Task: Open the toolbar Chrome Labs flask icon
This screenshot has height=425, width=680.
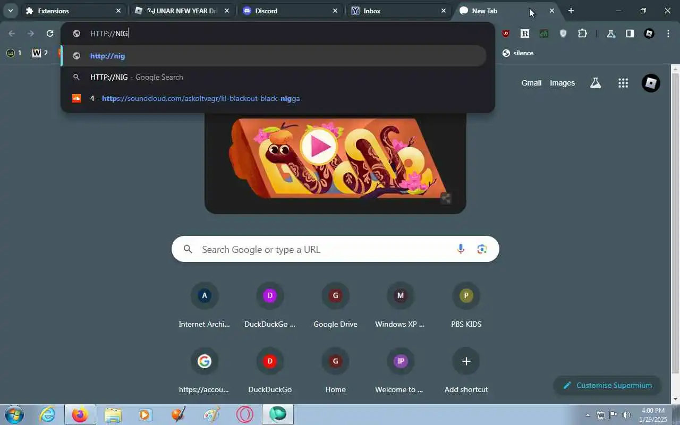Action: [611, 33]
